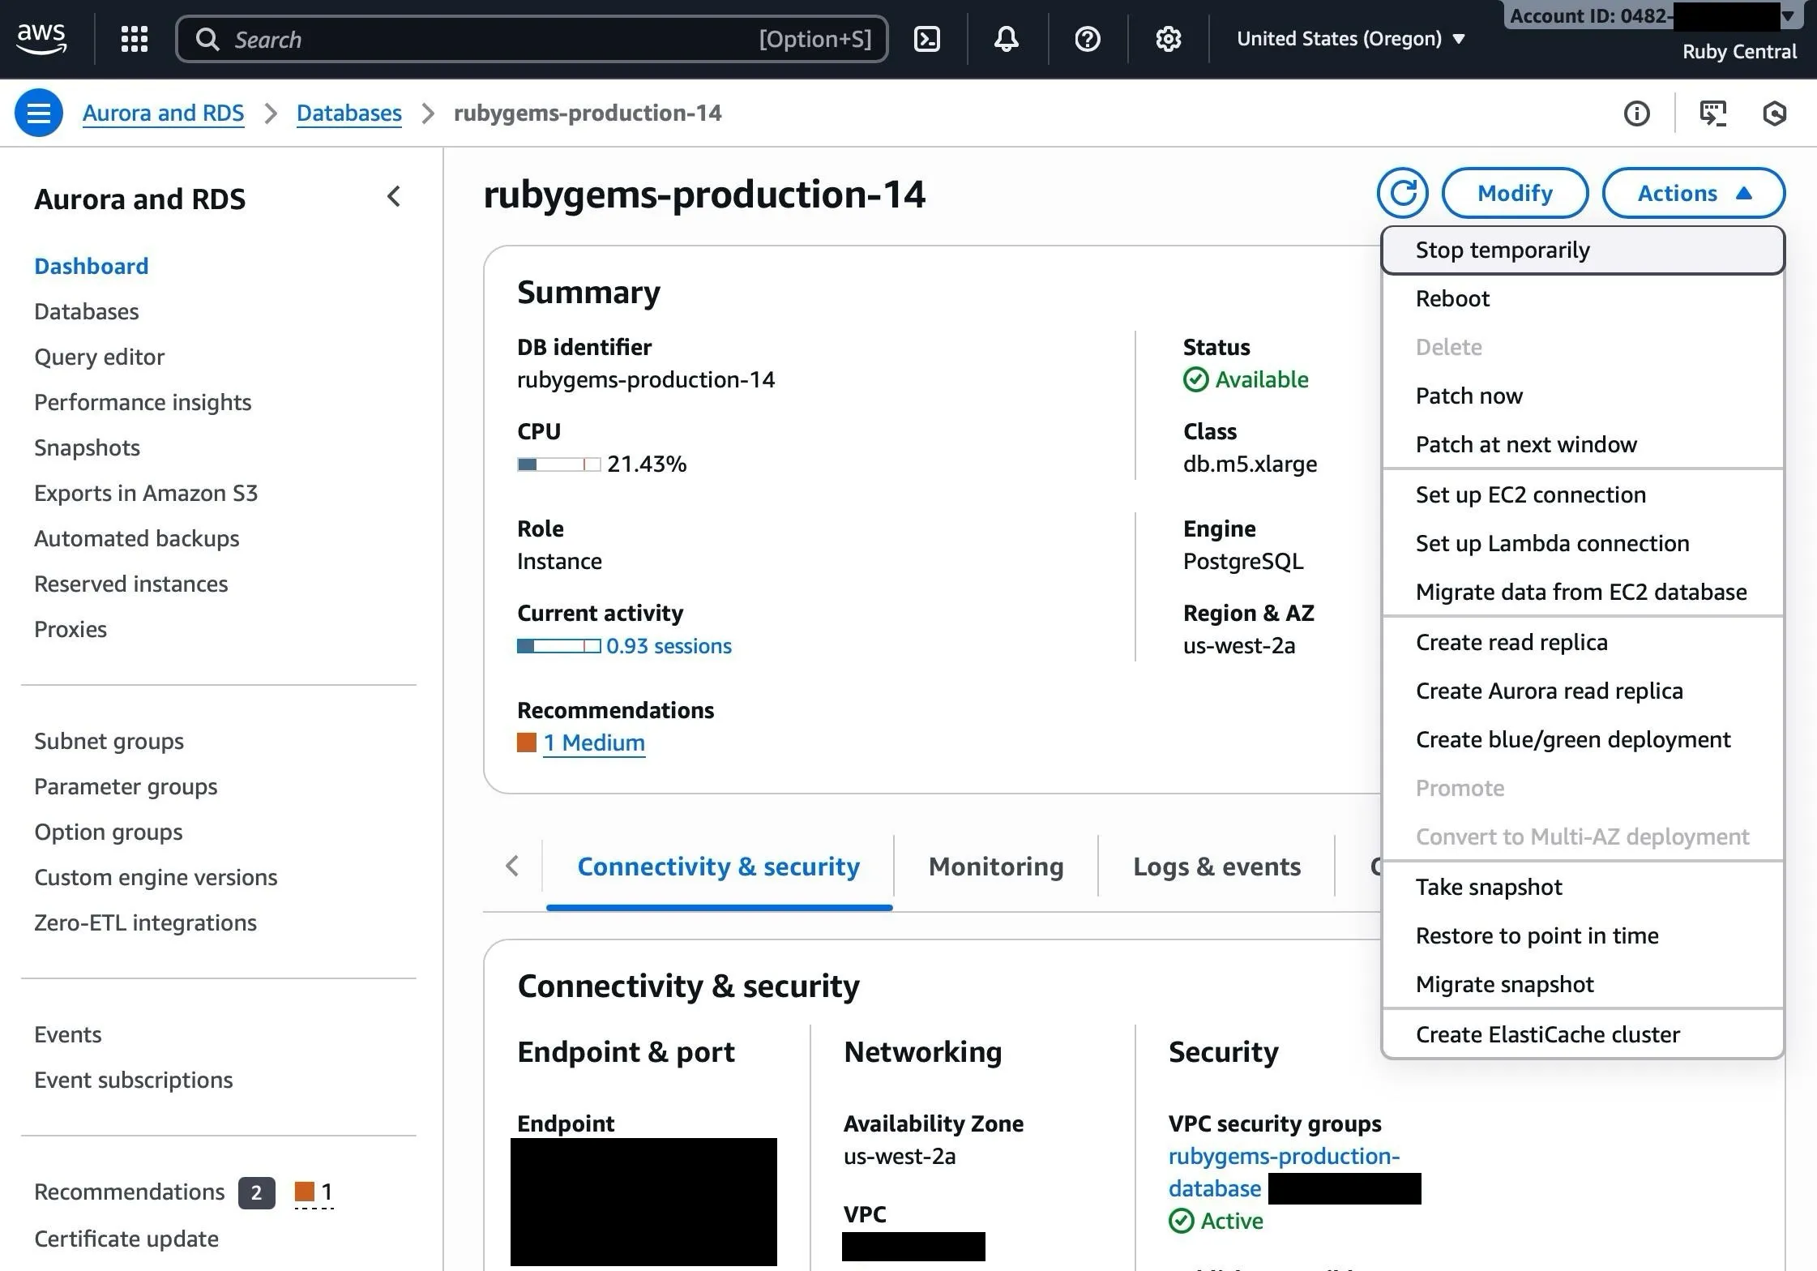1817x1271 pixels.
Task: Choose Stop temporarily in the Actions menu
Action: (x=1503, y=250)
